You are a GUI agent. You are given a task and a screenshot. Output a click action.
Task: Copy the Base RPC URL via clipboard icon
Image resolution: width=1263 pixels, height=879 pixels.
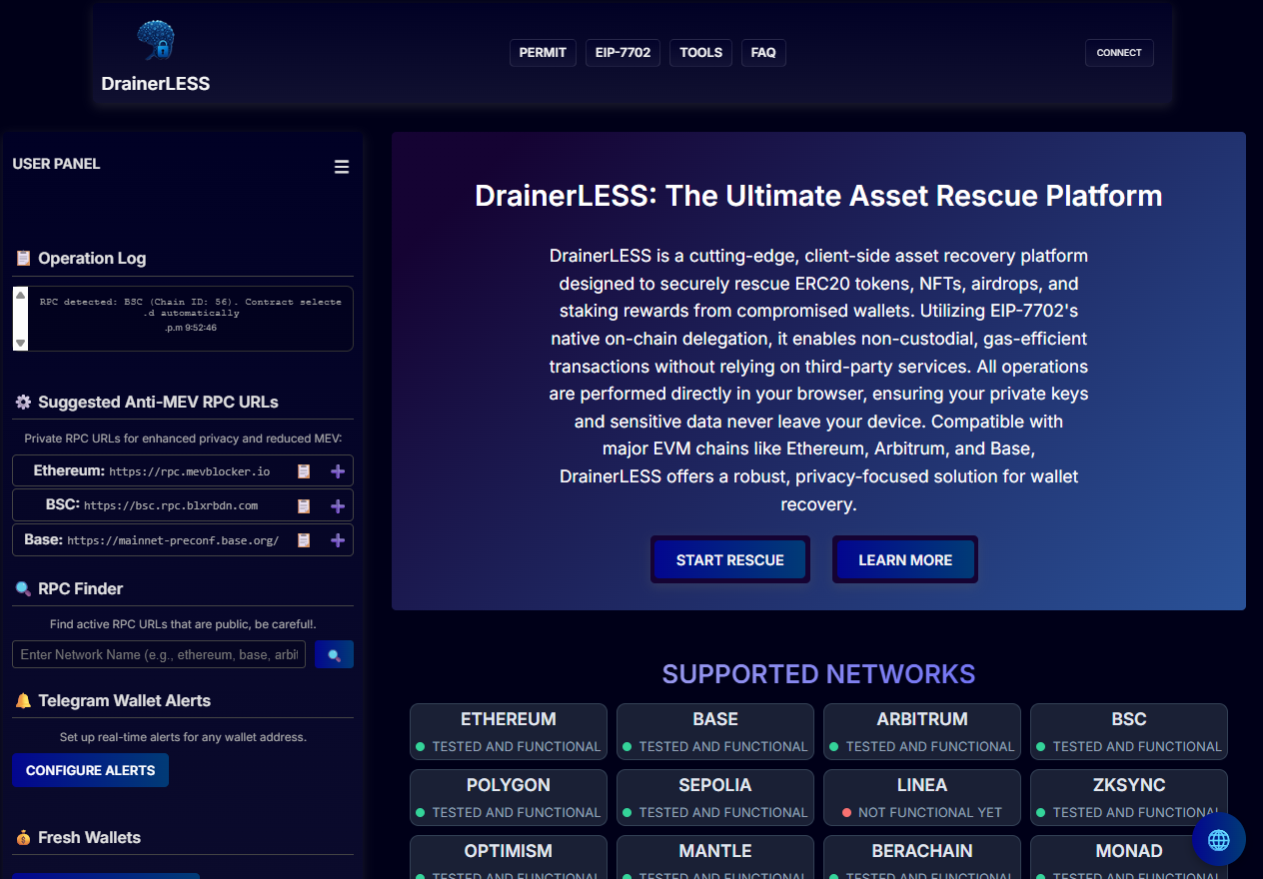point(303,539)
